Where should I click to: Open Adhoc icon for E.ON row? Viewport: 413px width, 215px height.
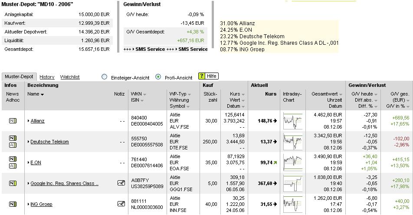pos(13,165)
